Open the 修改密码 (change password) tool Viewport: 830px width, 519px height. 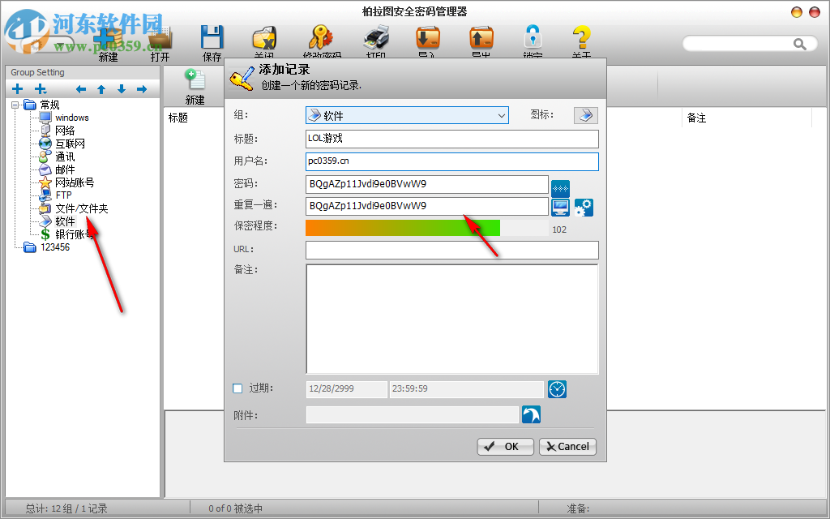pyautogui.click(x=321, y=36)
